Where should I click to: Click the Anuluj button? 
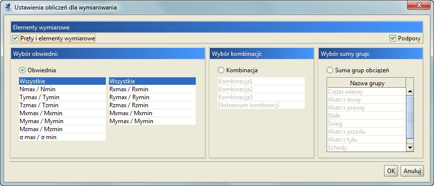click(412, 171)
